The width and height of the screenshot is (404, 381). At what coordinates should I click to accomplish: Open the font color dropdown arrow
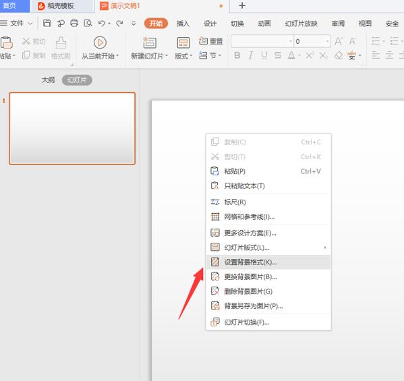[299, 55]
